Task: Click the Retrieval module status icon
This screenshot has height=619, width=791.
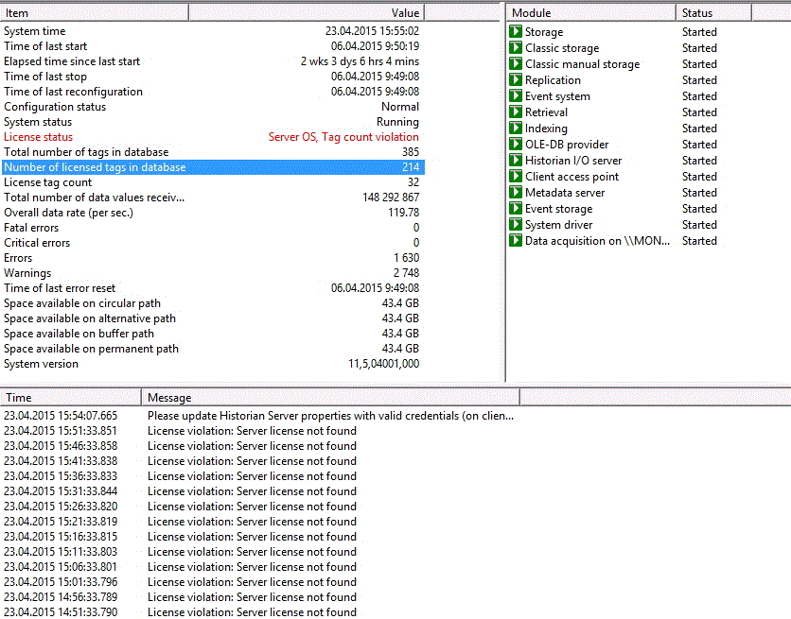Action: pos(516,112)
